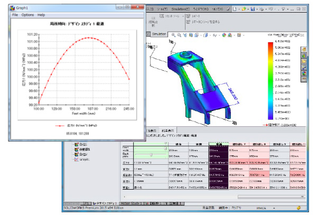The image size is (317, 215).
Task: Expand the Open file dropdown arrow
Action: coord(248,10)
